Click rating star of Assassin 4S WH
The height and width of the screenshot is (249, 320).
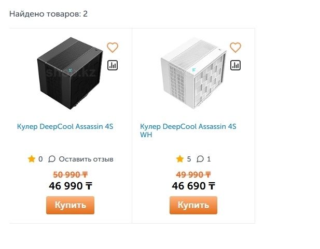(x=180, y=159)
